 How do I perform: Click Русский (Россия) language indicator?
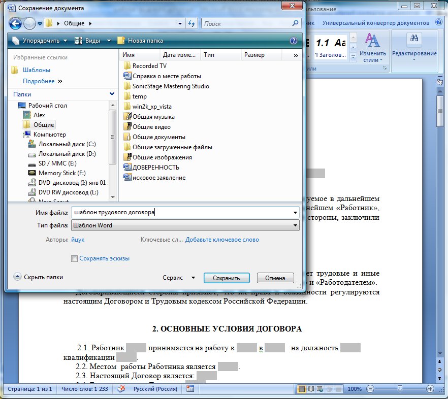click(155, 389)
